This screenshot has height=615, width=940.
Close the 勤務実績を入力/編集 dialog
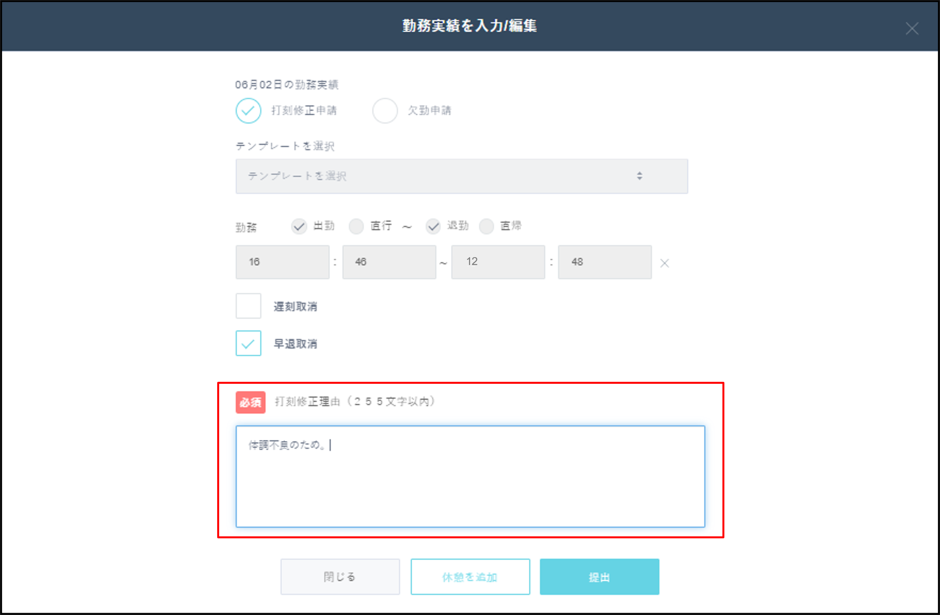912,28
